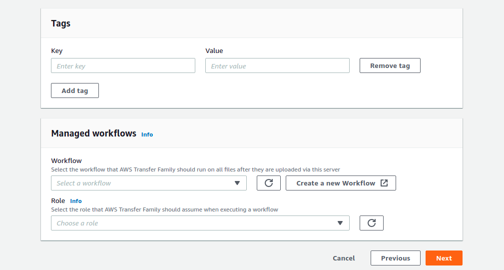Click the Add tag button
504x270 pixels.
(x=75, y=90)
